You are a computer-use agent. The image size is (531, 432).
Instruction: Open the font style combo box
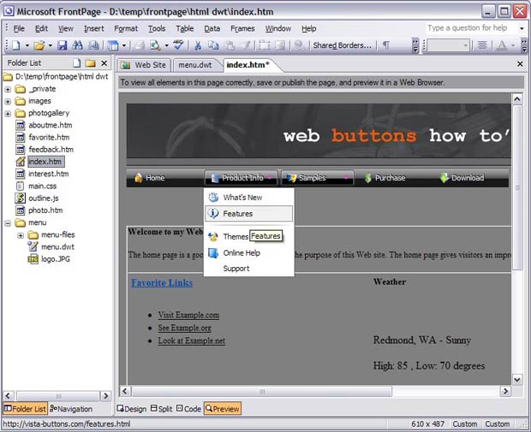click(448, 45)
